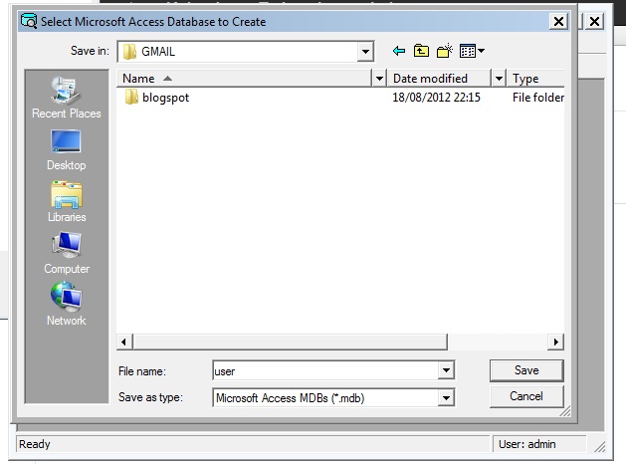Click the User: admin status entry
Screen dimensions: 626x464
point(527,444)
